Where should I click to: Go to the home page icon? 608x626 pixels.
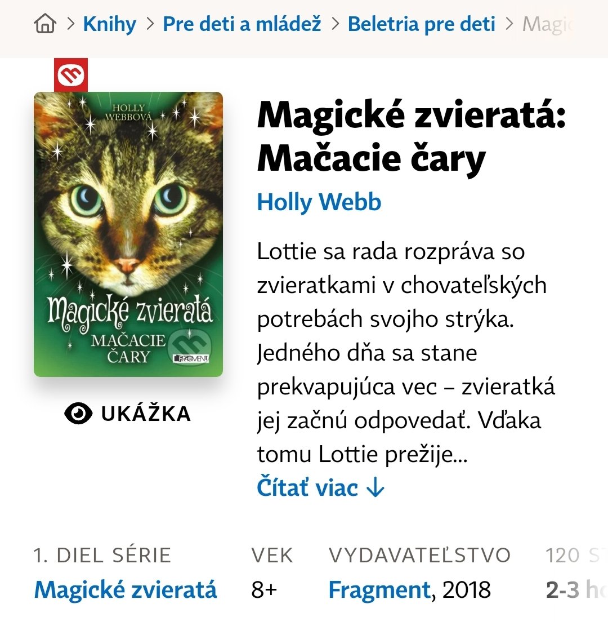tap(44, 24)
